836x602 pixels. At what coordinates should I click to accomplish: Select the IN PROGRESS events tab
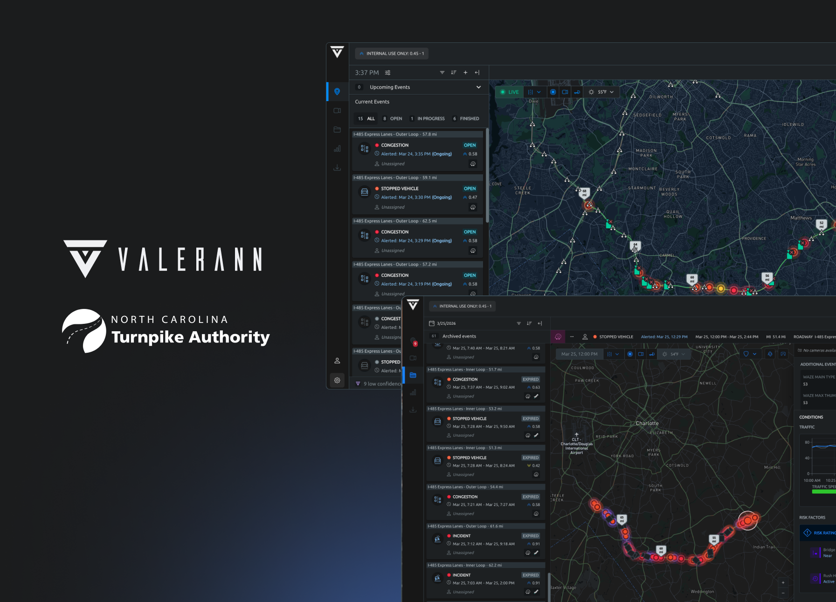(x=427, y=119)
